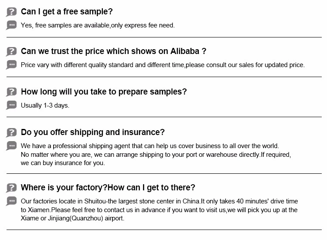Select 'How long will you take to prepare samples?' heading

104,92
